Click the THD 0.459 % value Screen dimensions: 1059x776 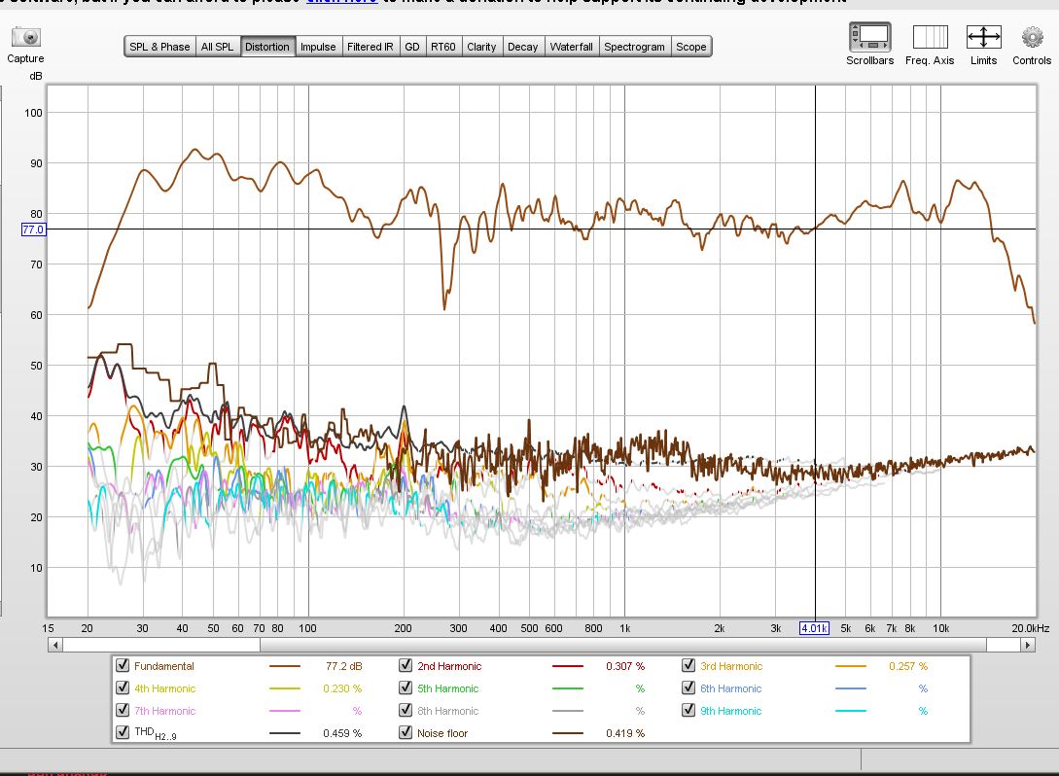(342, 733)
